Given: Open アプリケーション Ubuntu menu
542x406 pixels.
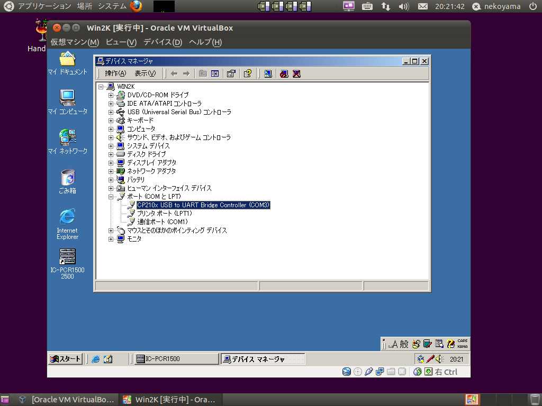Looking at the screenshot, I should point(44,6).
